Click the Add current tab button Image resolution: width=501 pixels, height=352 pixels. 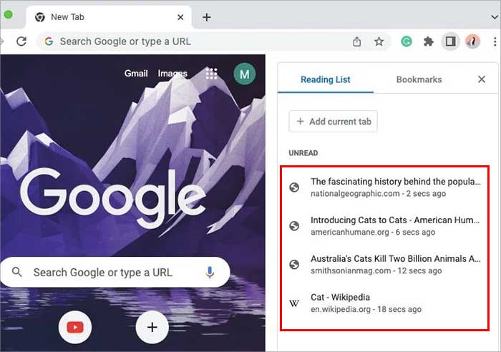tap(333, 122)
